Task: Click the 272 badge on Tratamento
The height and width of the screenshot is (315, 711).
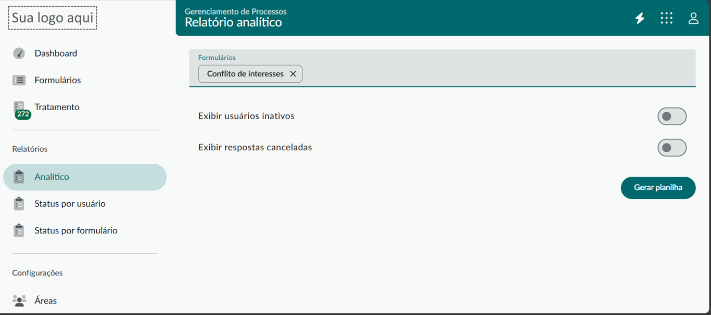Action: 23,114
